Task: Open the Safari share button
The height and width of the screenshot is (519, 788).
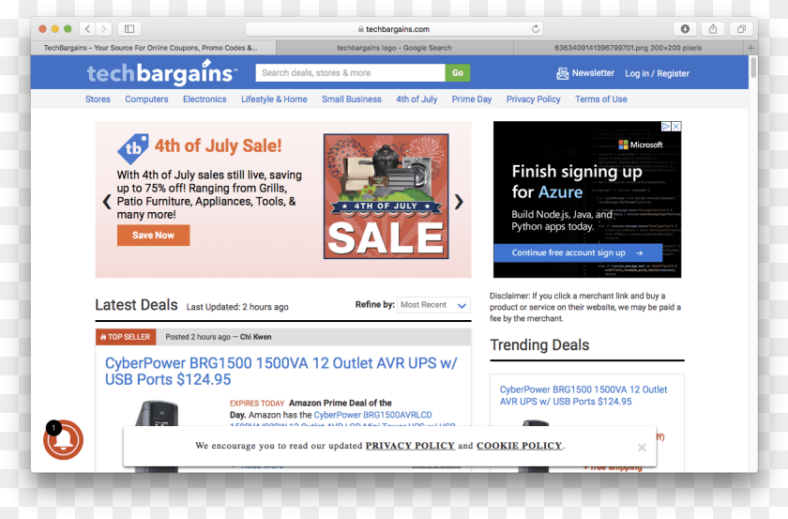Action: coord(713,29)
